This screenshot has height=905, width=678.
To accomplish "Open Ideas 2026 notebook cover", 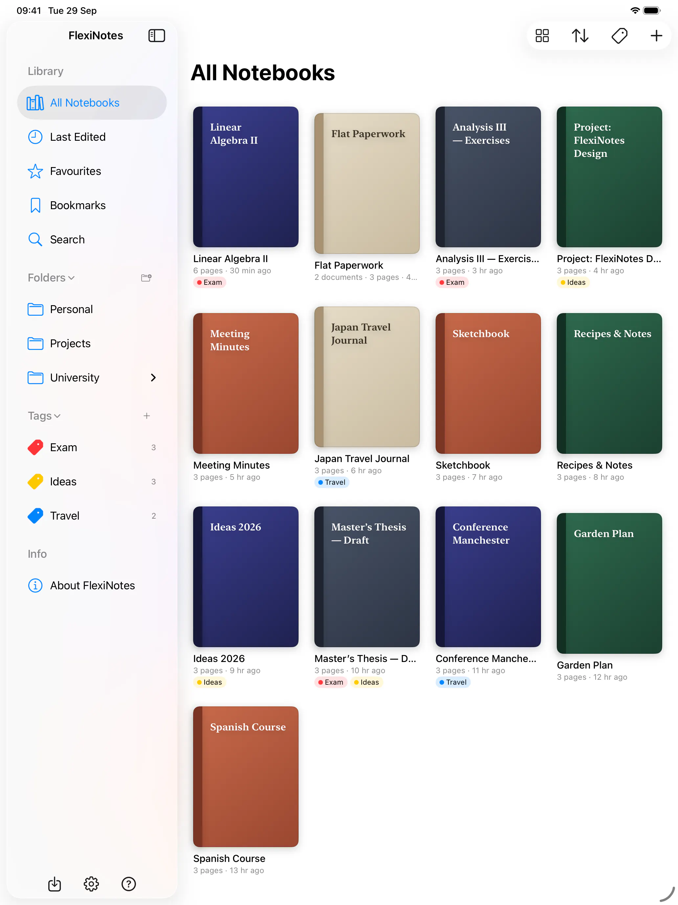I will coord(246,577).
